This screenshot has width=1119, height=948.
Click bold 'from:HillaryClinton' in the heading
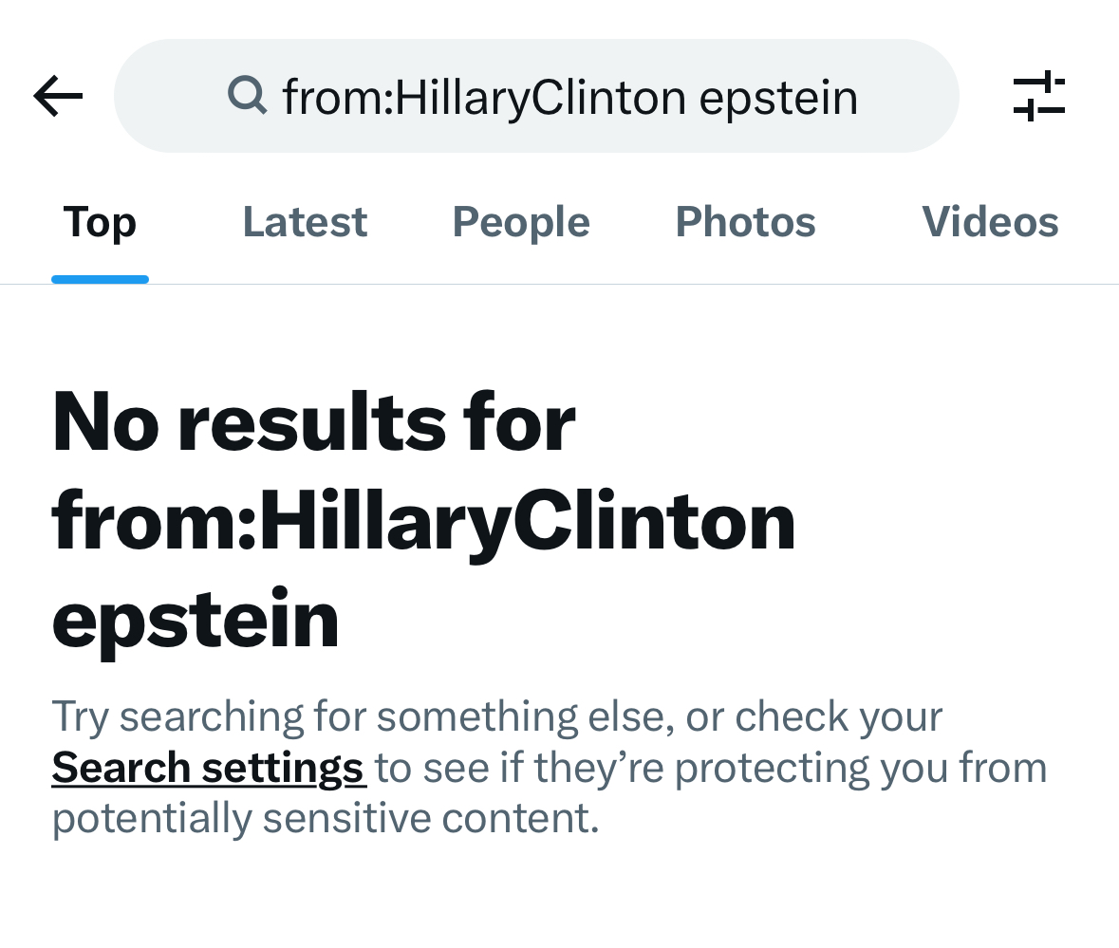[x=423, y=522]
